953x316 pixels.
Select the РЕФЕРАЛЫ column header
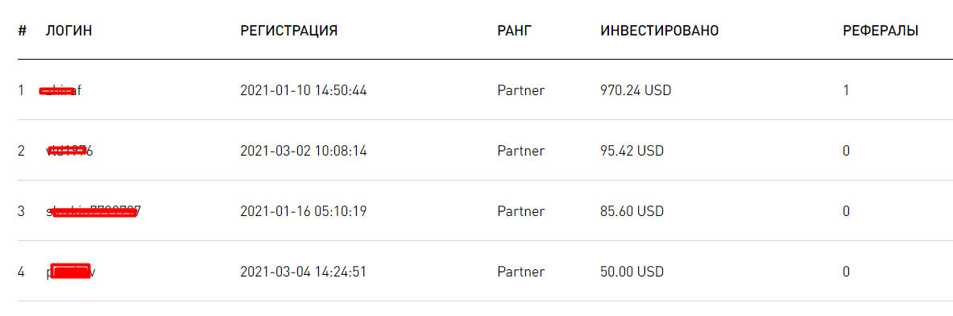[x=880, y=31]
